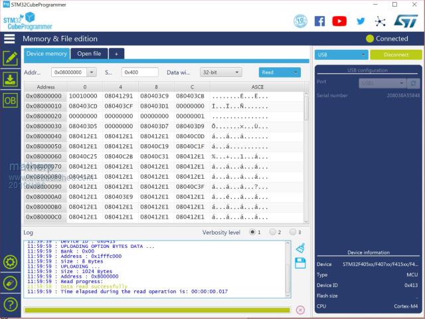
Task: Open Option Bytes OB icon
Action: point(11,100)
